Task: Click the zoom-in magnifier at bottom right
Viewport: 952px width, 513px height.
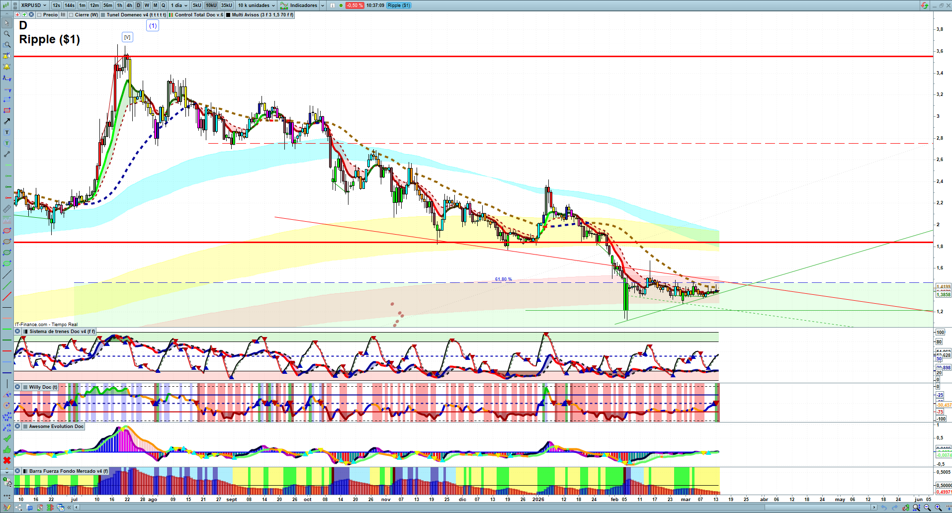Action: pos(938,508)
